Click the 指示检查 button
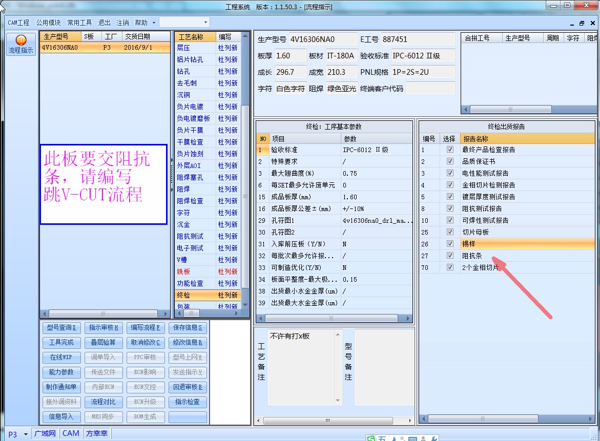600x441 pixels. point(188,402)
